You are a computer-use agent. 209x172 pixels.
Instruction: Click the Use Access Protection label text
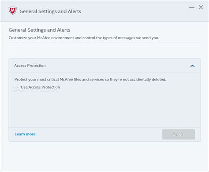pyautogui.click(x=41, y=87)
